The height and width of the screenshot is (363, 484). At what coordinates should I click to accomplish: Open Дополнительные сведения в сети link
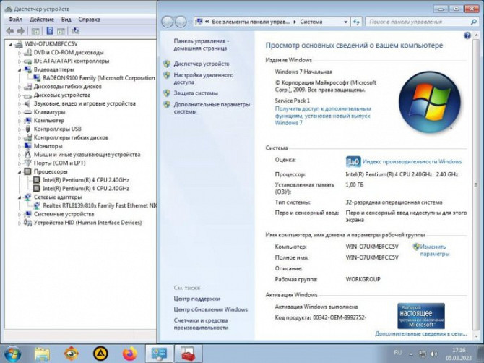point(421,334)
